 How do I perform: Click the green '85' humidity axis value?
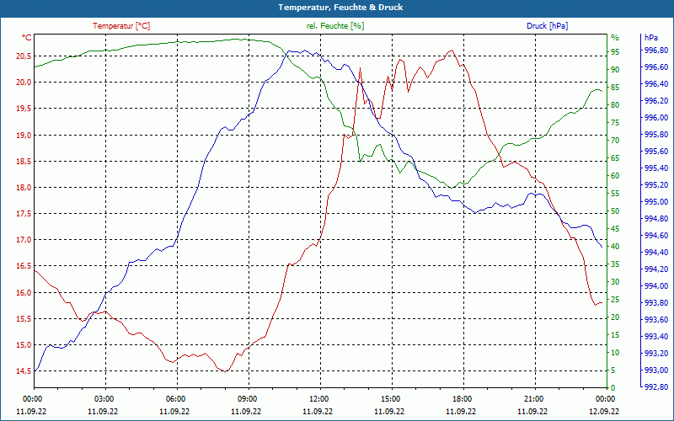[x=615, y=88]
